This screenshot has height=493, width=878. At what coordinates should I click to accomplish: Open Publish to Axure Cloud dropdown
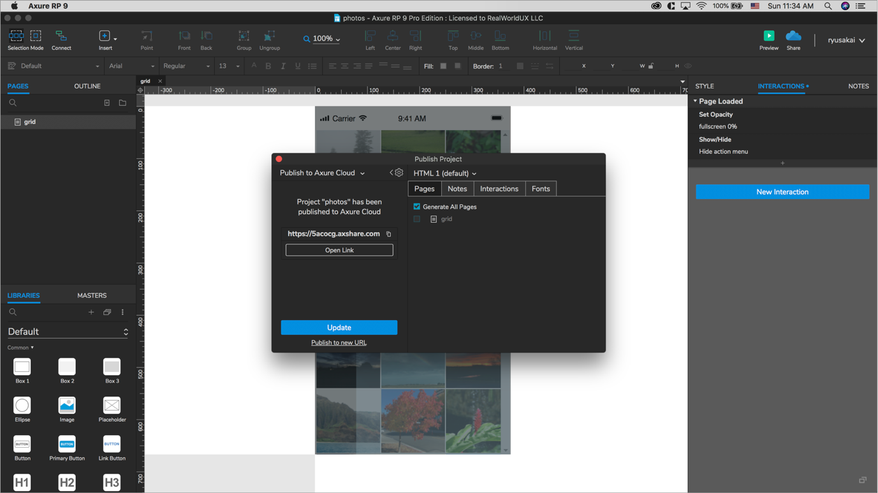322,173
